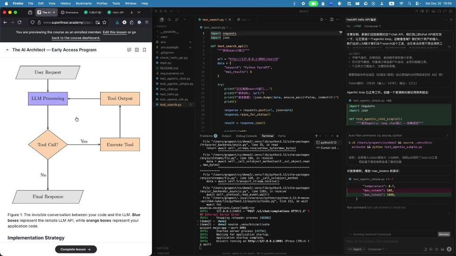Viewport: 456px width, 256px height.
Task: Click the Edit this lesson link
Action: 114,32
